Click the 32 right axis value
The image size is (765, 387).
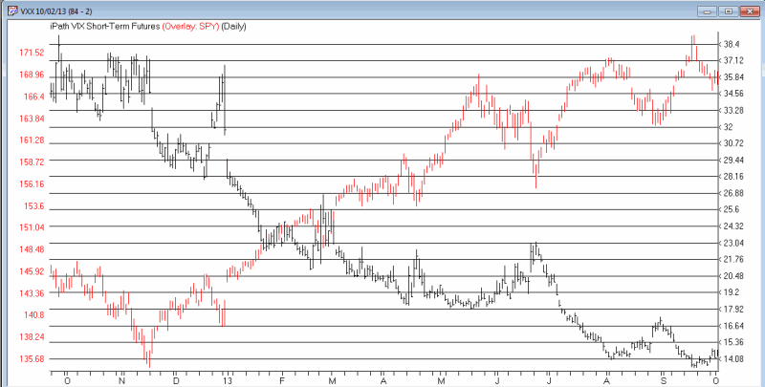729,127
